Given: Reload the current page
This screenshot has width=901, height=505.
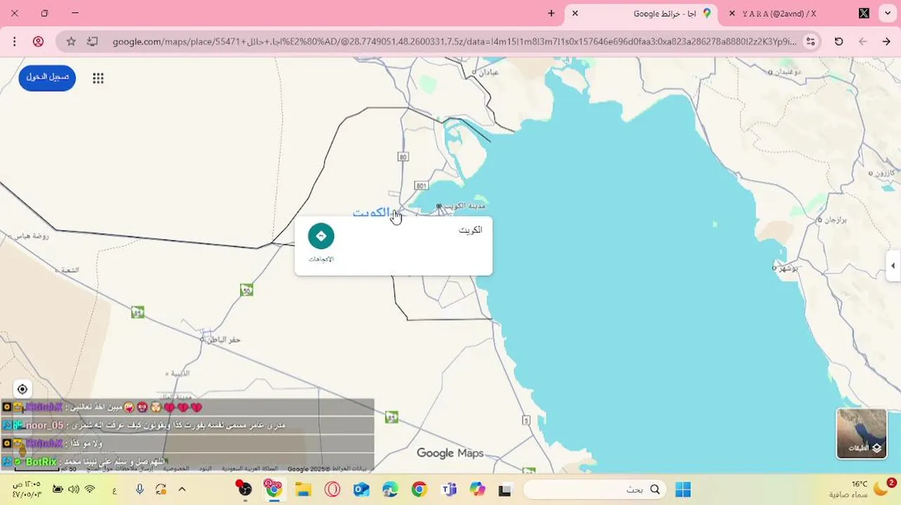Looking at the screenshot, I should (x=839, y=41).
